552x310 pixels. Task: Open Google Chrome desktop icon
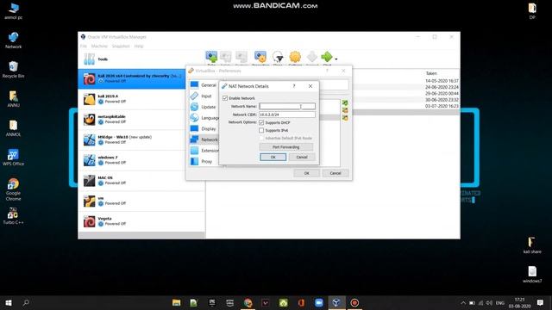click(x=13, y=189)
